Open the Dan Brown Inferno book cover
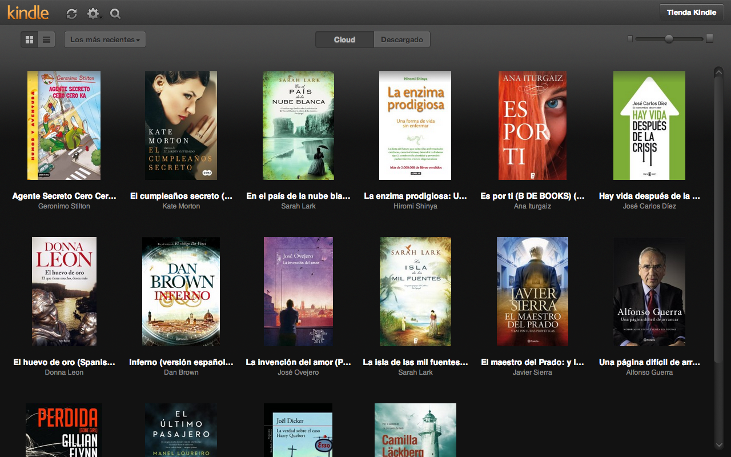Viewport: 731px width, 457px height. 181,291
